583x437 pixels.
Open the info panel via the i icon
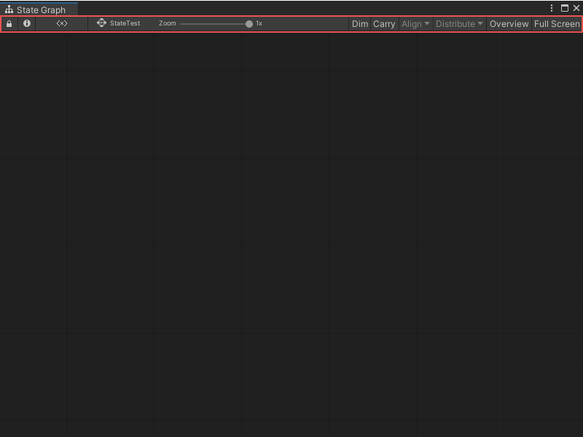(27, 24)
